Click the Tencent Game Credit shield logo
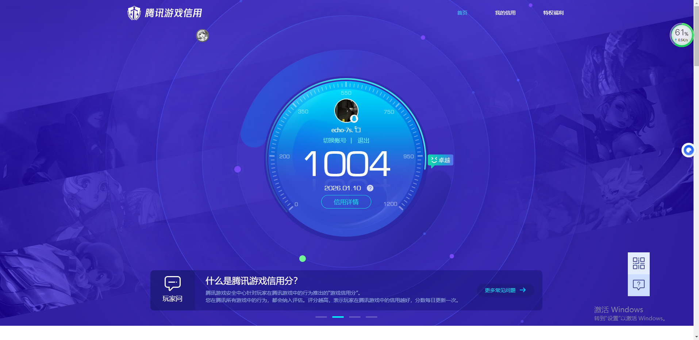 point(134,13)
